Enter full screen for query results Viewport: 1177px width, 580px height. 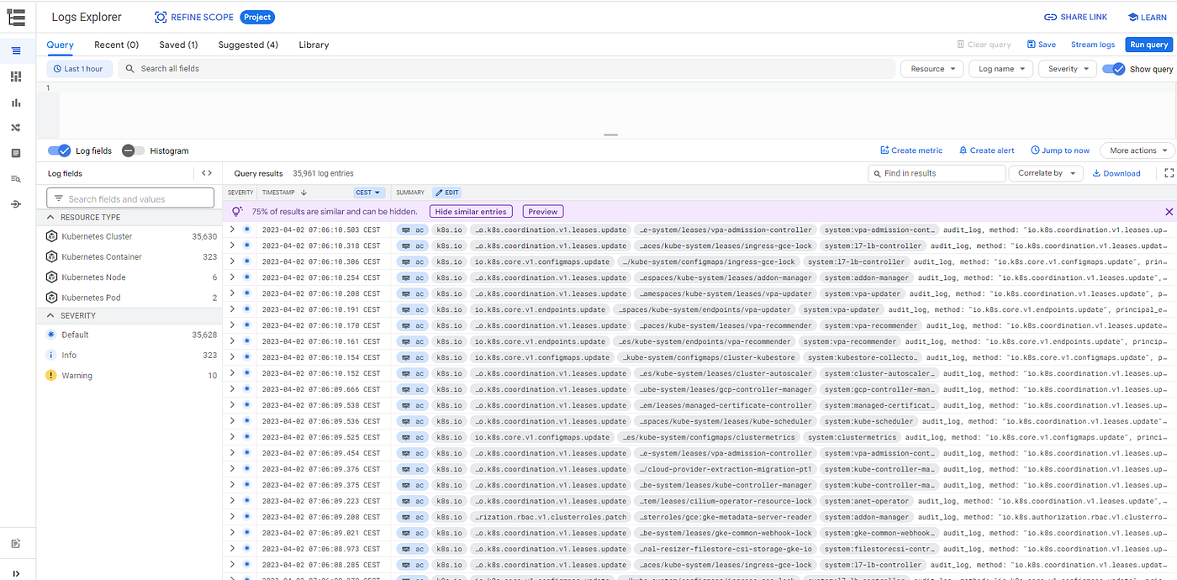[1169, 173]
